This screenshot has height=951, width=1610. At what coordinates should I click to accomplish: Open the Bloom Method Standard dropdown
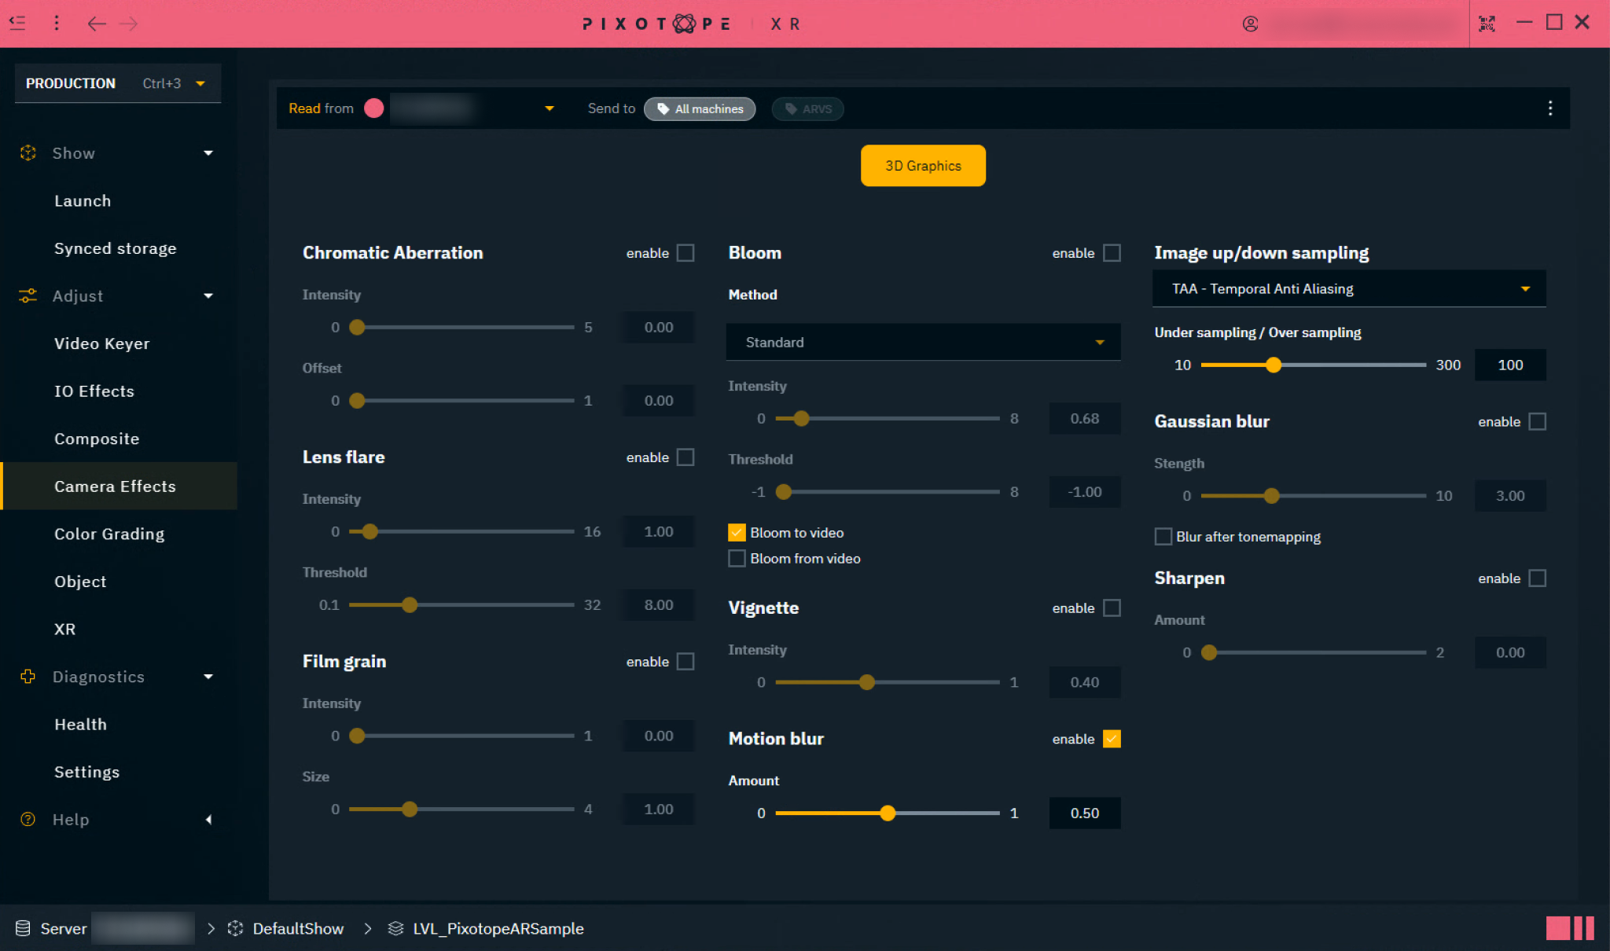[x=923, y=343]
